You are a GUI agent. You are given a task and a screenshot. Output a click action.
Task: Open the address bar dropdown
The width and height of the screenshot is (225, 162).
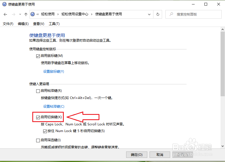coord(149,14)
